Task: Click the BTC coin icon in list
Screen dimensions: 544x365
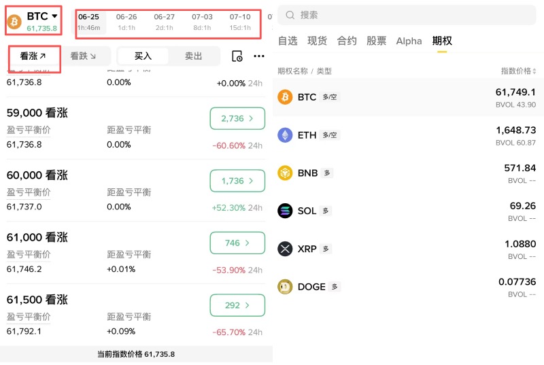Action: click(x=285, y=97)
